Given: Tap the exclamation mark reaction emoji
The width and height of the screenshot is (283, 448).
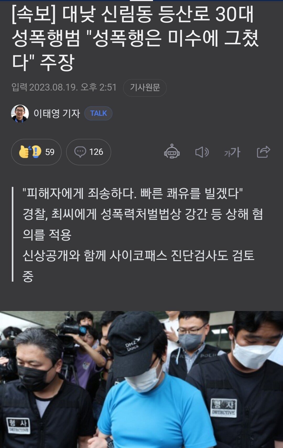Looking at the screenshot, I should click(37, 152).
